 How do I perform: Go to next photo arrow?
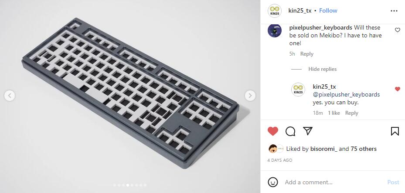click(250, 96)
